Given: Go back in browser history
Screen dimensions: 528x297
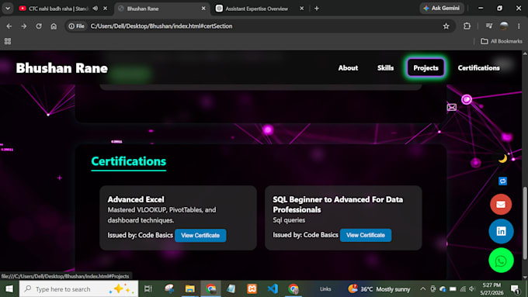Looking at the screenshot, I should [9, 26].
